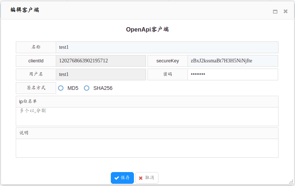The image size is (295, 186).
Task: Focus the 密码 password field
Action: coord(232,74)
